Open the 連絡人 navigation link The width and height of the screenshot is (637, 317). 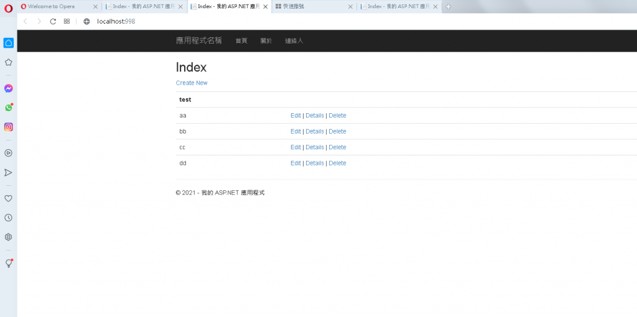click(294, 41)
